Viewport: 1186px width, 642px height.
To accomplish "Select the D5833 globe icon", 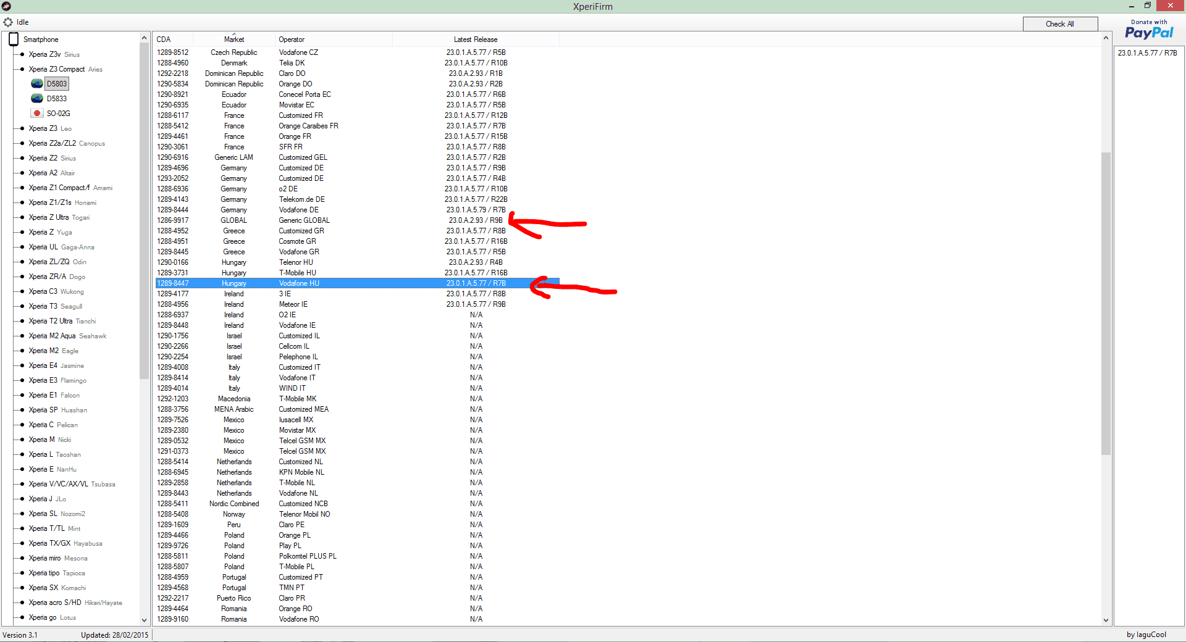I will pos(37,99).
